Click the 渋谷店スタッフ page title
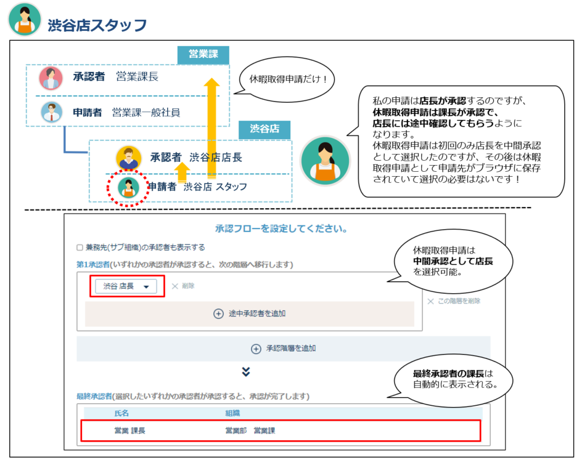582x460 pixels. (x=97, y=25)
